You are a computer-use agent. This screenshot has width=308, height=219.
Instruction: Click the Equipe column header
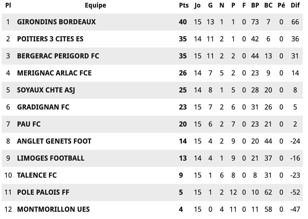95,6
